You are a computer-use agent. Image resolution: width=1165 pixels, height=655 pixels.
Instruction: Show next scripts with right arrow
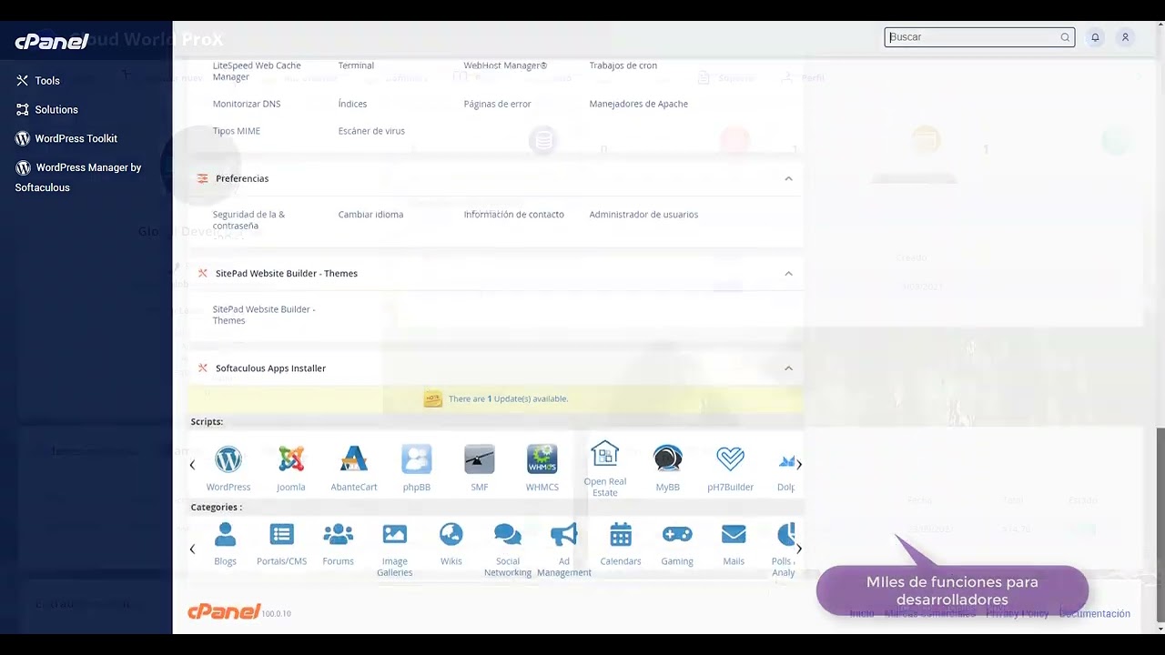click(799, 465)
